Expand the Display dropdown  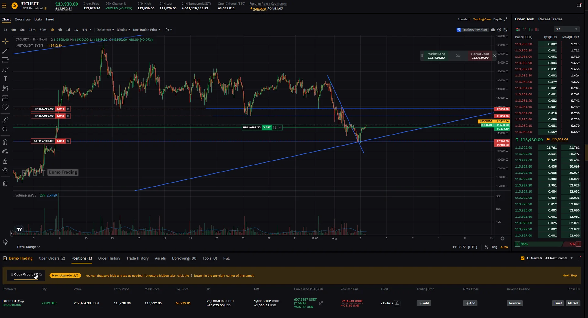coord(123,30)
